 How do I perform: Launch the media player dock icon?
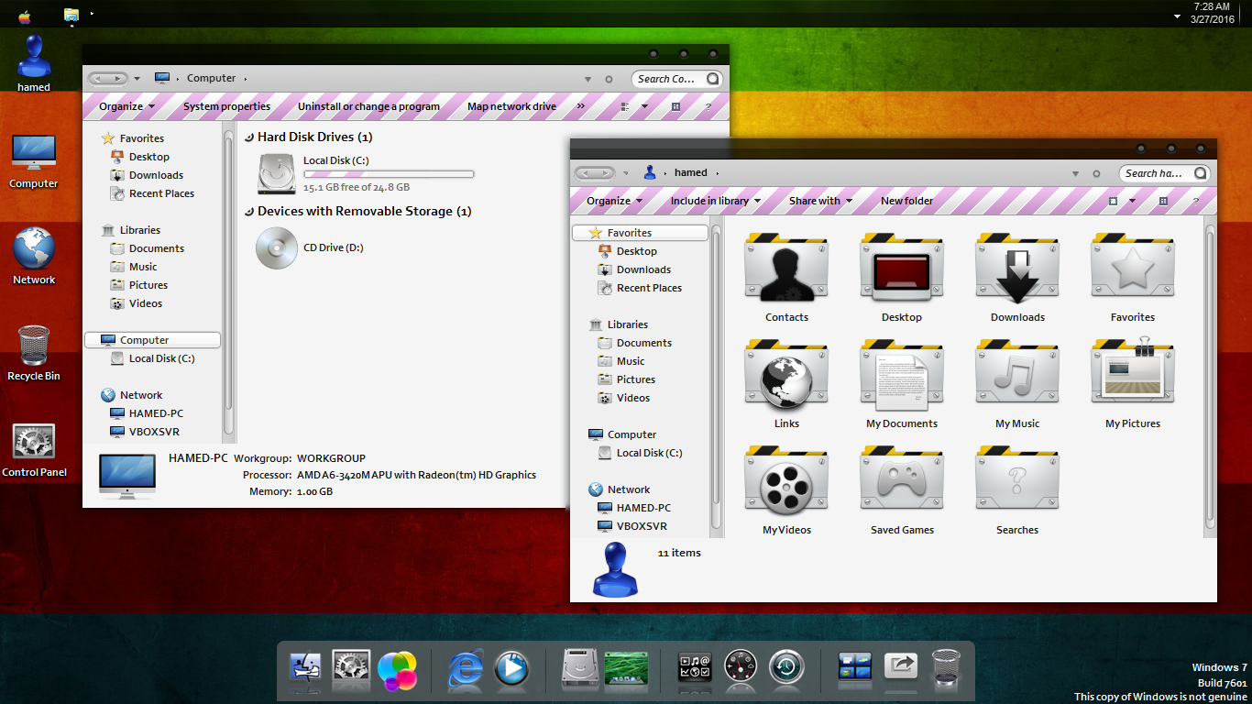pyautogui.click(x=511, y=670)
